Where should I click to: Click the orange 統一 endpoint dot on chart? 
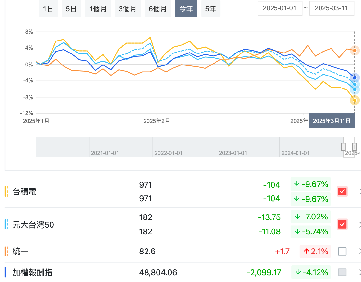pos(355,51)
